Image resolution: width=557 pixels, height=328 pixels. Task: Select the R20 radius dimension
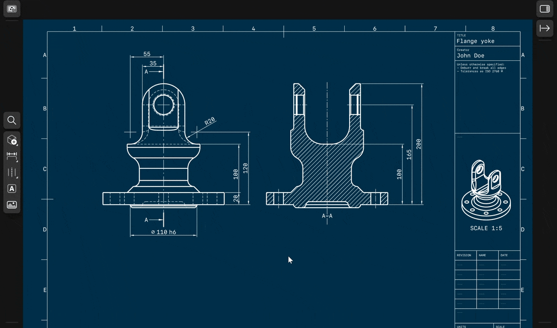(210, 121)
